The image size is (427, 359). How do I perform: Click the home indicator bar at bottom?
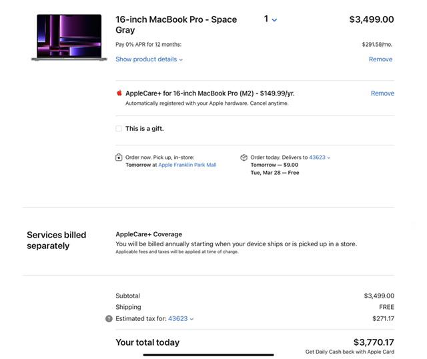click(208, 354)
